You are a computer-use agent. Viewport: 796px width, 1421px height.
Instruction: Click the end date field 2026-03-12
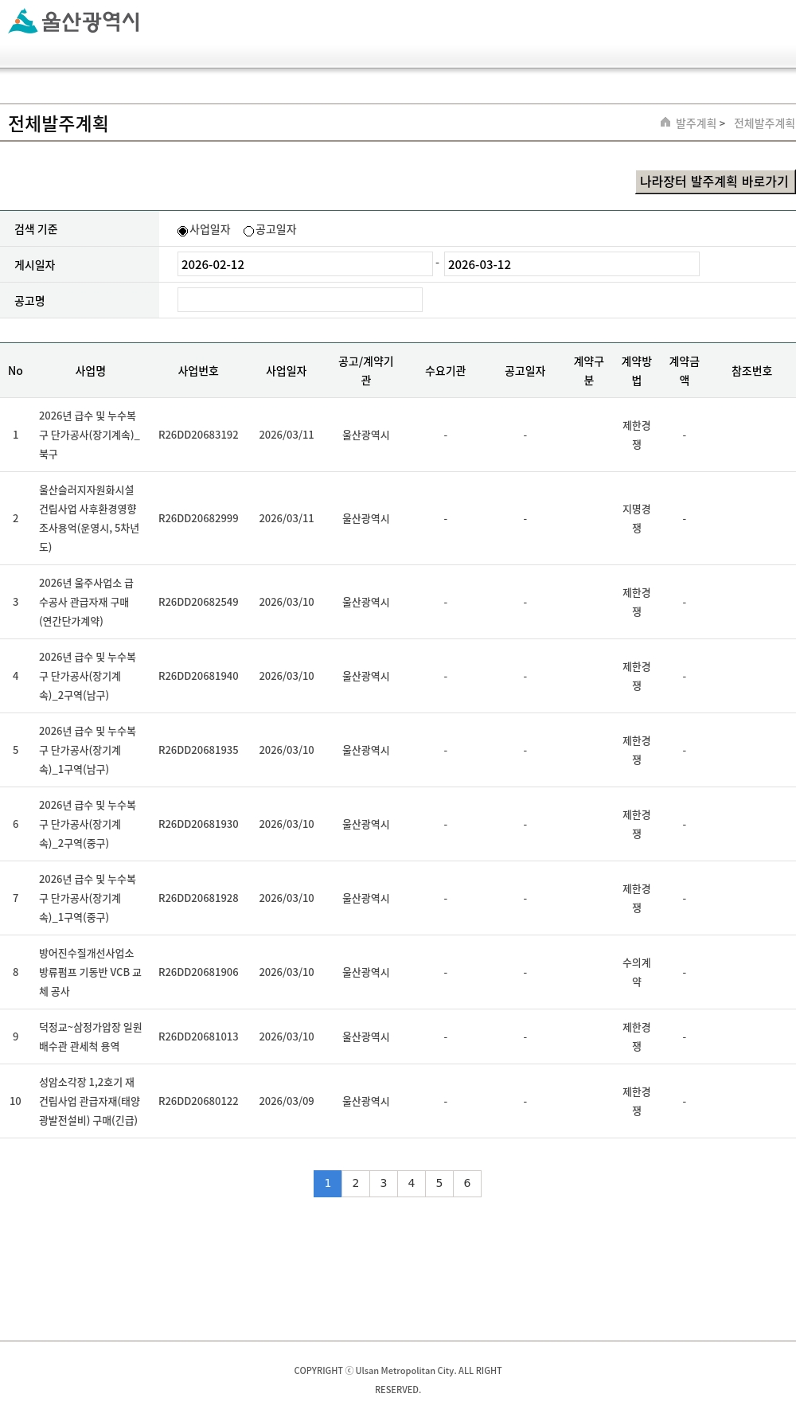tap(571, 264)
